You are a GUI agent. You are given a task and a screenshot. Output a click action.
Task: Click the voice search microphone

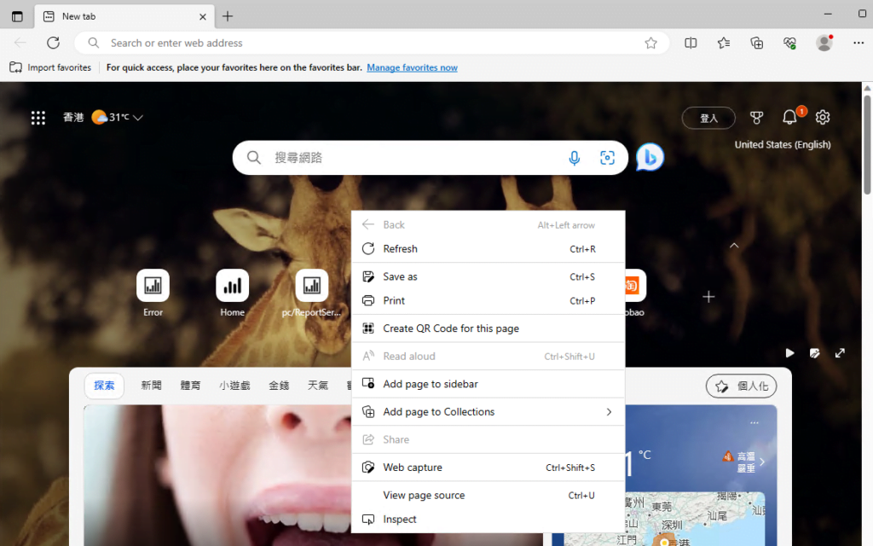point(574,158)
